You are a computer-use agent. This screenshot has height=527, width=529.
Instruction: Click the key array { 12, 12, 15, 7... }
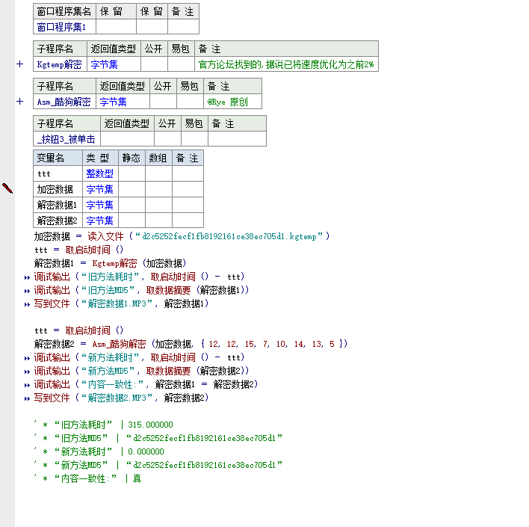273,344
